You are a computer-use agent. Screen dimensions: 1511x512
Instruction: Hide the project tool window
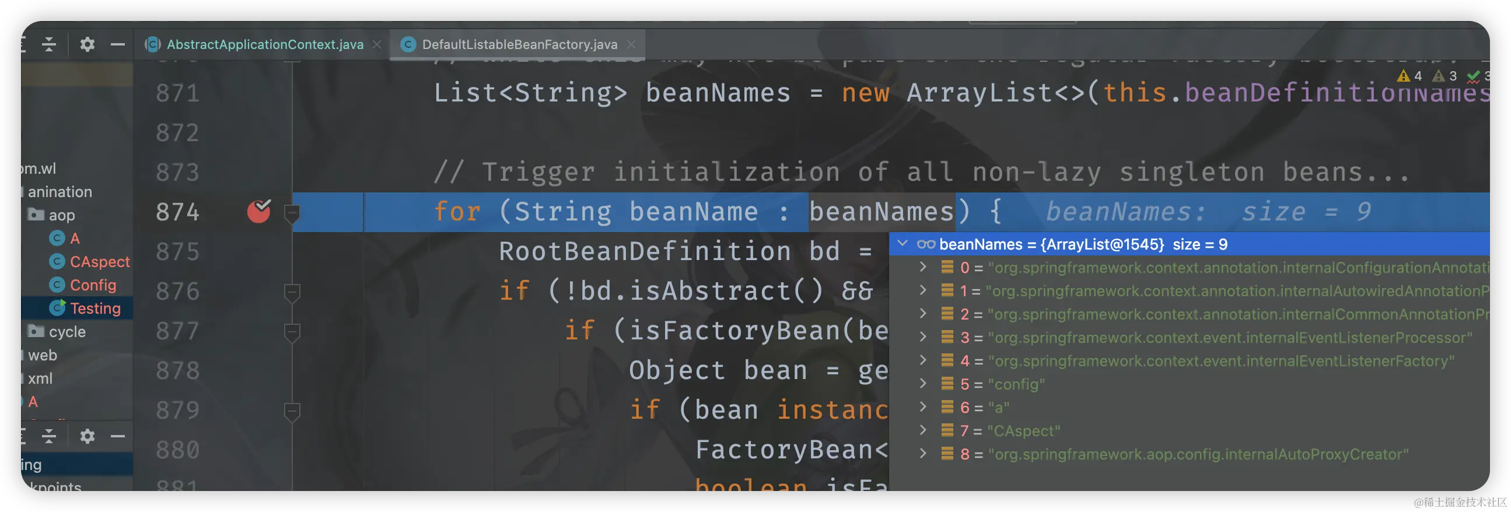pyautogui.click(x=118, y=44)
